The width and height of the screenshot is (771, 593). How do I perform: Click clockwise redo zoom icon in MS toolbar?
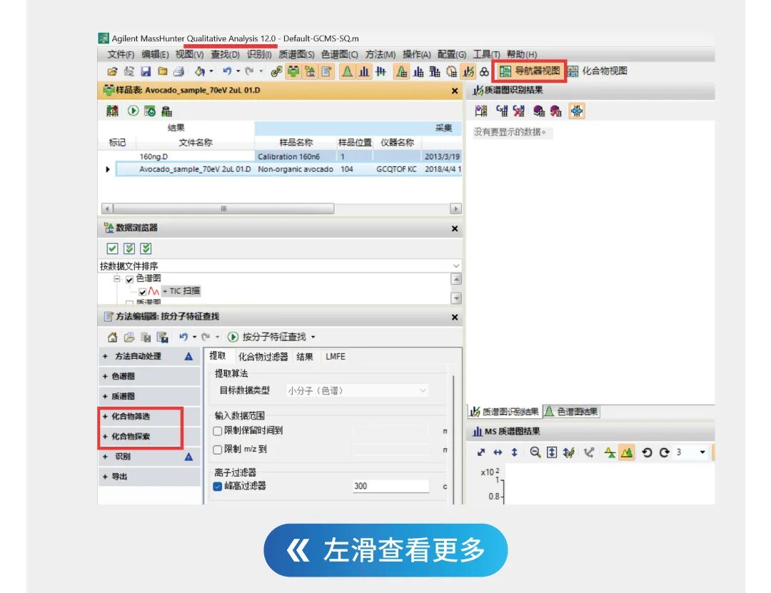pos(665,452)
